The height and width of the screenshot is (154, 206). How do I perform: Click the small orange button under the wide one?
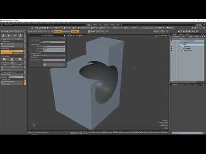6,53
